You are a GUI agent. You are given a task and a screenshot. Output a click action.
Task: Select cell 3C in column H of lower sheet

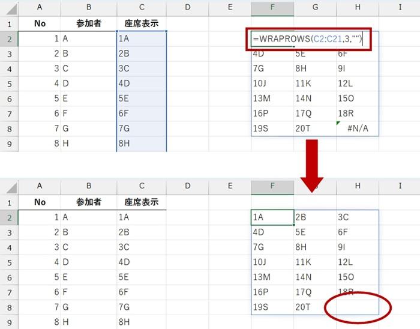tap(357, 217)
